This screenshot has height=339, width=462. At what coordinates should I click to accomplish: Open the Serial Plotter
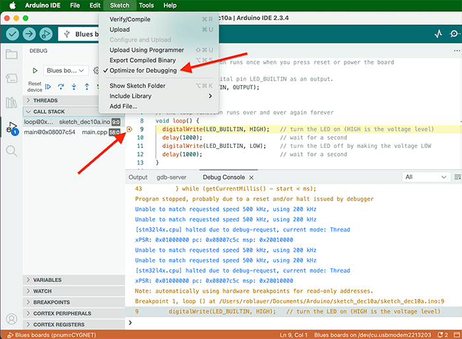(x=438, y=34)
